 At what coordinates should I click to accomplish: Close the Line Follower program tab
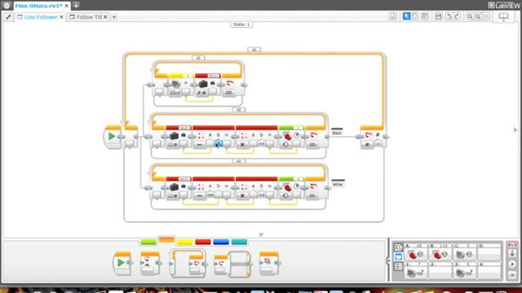pyautogui.click(x=62, y=17)
